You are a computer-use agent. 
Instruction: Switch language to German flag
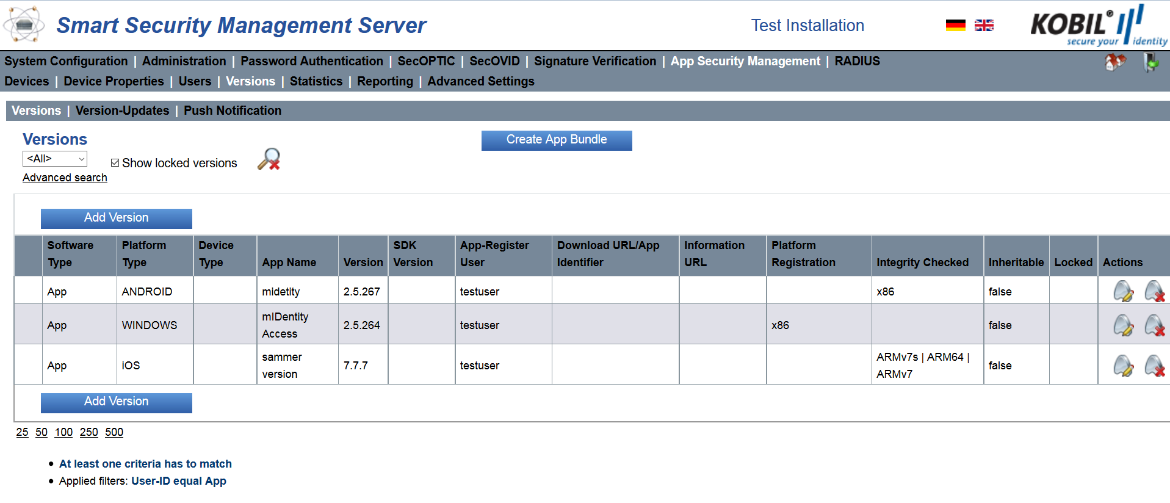click(955, 26)
